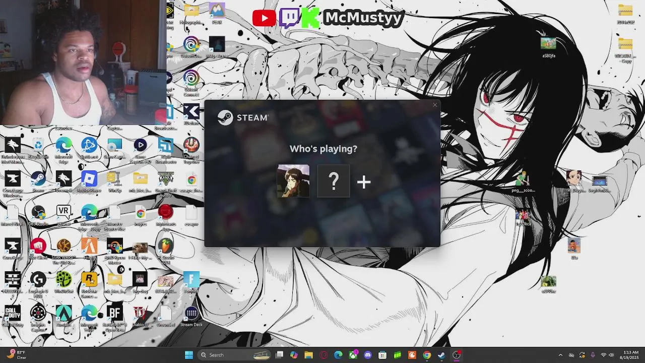Screen dimensions: 645x363
Task: Launch Overwolf desktop icon
Action: click(63, 183)
